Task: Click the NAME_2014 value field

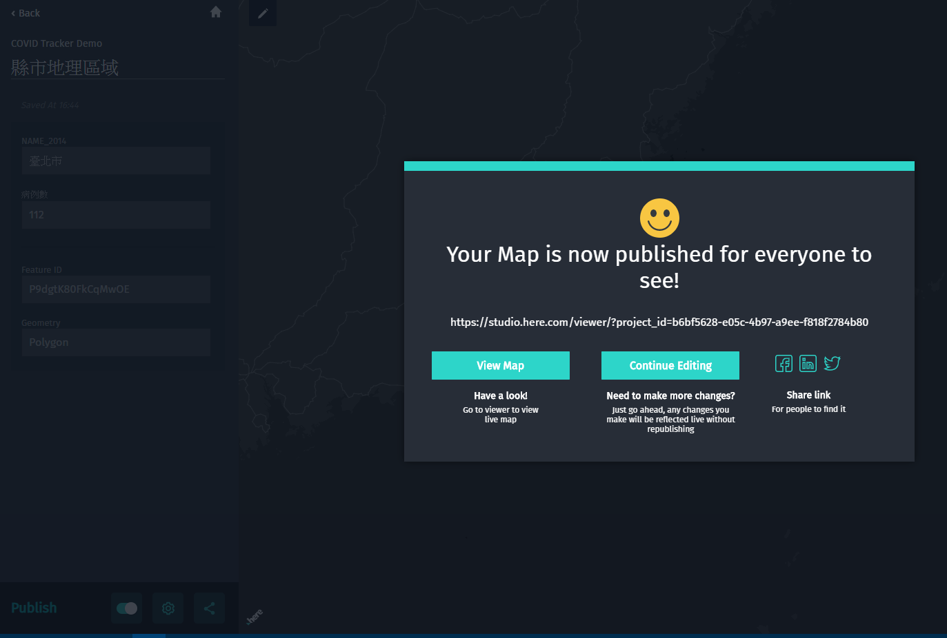Action: click(116, 161)
